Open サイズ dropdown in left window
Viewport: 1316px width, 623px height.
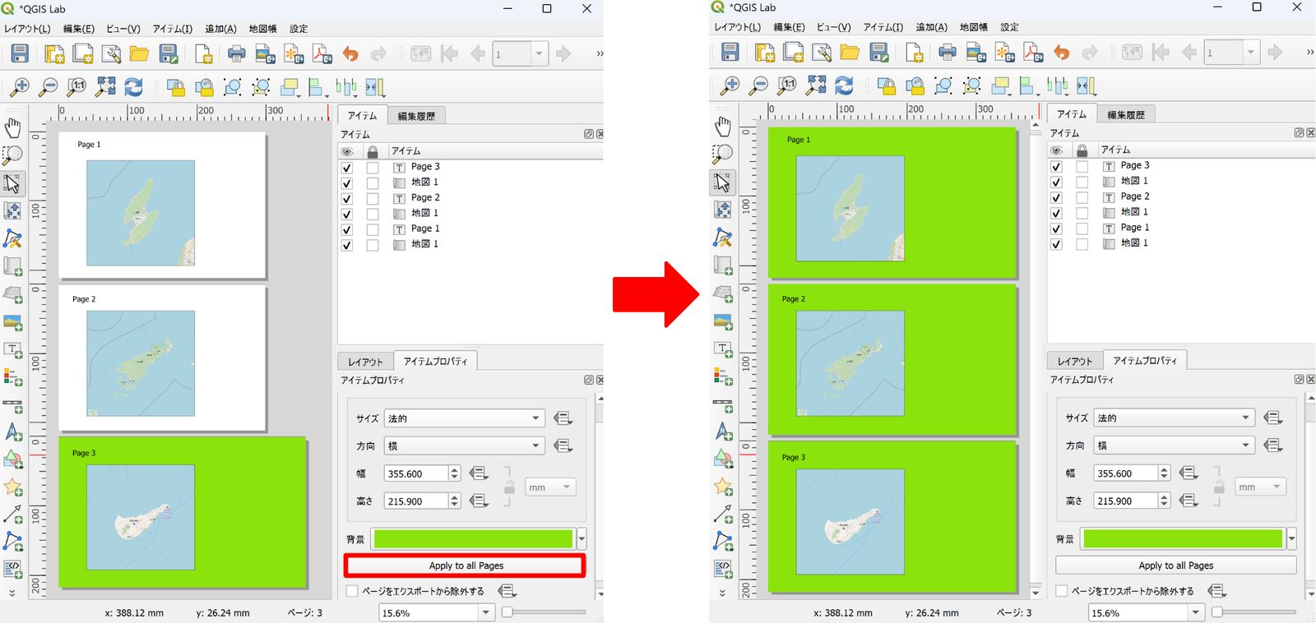point(465,418)
